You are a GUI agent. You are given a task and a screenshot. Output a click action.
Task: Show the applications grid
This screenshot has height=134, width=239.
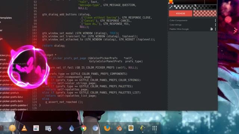pyautogui.click(x=155, y=128)
